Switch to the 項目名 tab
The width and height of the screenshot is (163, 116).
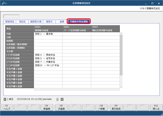pyautogui.click(x=22, y=22)
